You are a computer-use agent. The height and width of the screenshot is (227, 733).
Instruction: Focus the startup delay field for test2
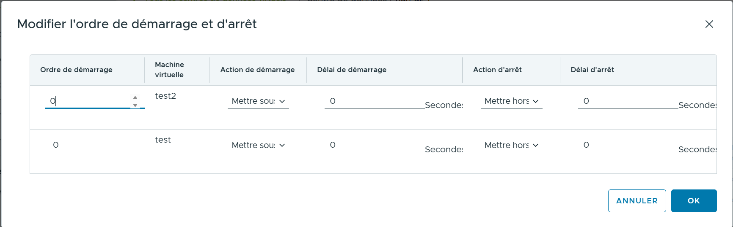tap(374, 101)
